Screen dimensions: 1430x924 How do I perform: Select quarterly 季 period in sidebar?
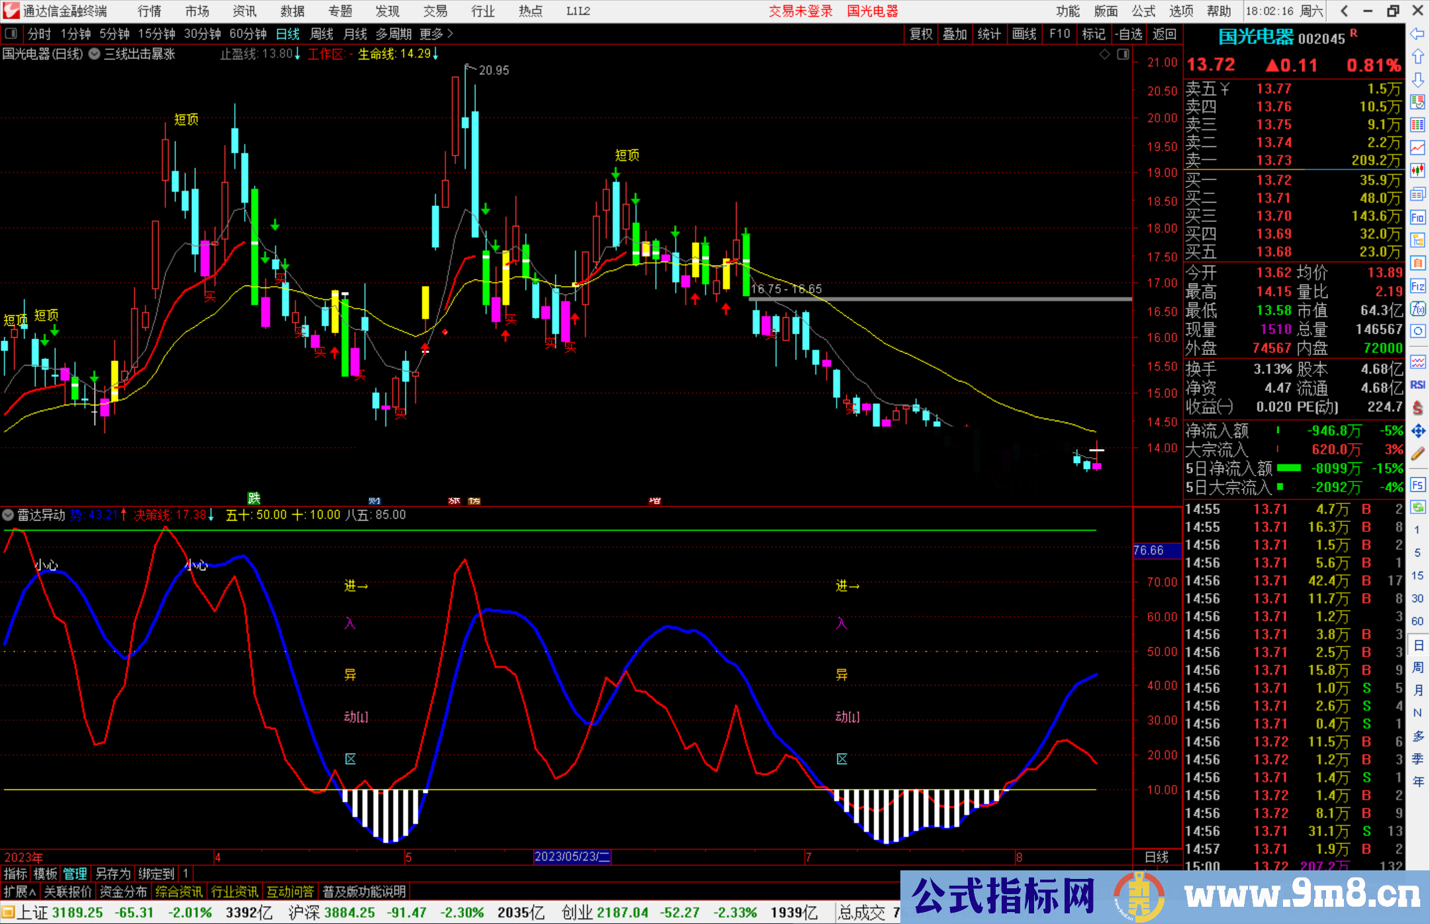pyautogui.click(x=1417, y=759)
